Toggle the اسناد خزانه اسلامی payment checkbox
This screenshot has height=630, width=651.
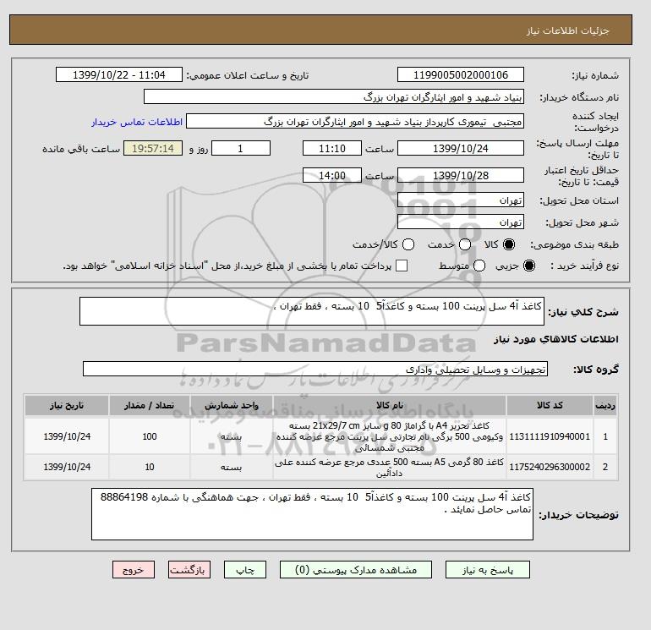pos(402,266)
